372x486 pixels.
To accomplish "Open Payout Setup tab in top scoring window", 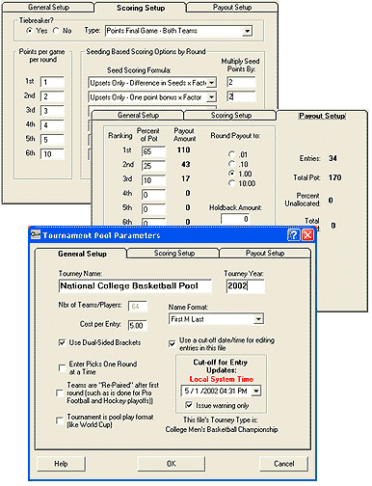I will (232, 8).
